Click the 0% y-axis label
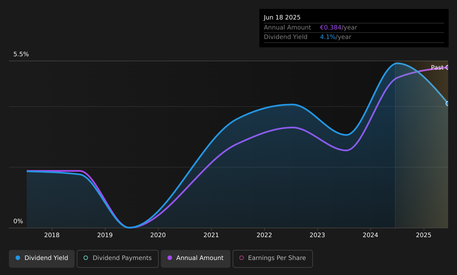The height and width of the screenshot is (275, 457). (x=18, y=221)
